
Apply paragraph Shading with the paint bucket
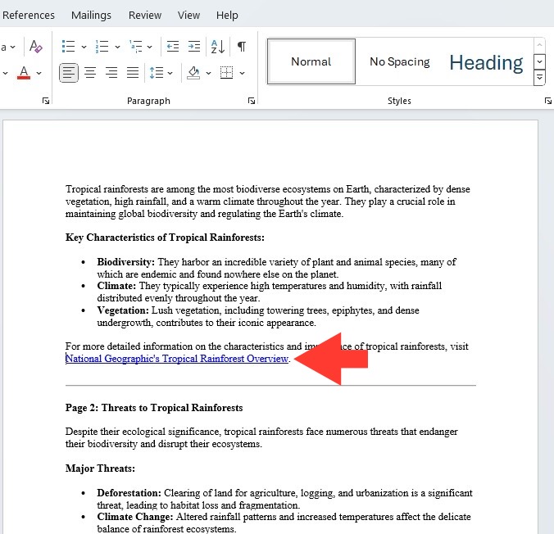click(193, 73)
